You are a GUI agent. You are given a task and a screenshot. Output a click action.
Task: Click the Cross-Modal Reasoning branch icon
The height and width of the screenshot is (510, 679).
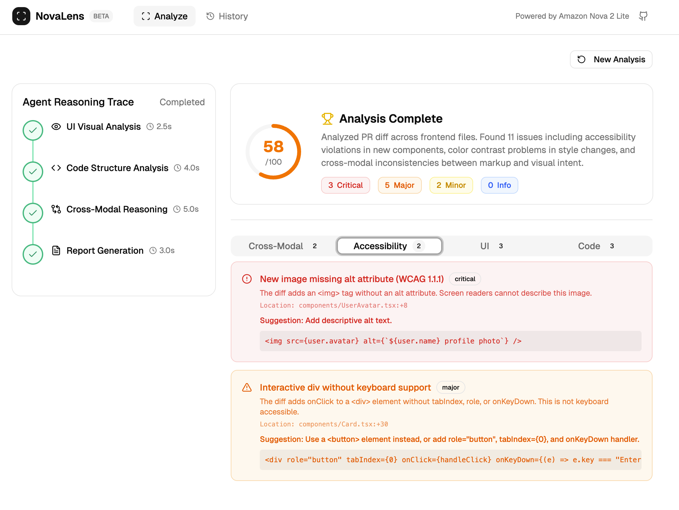(56, 209)
